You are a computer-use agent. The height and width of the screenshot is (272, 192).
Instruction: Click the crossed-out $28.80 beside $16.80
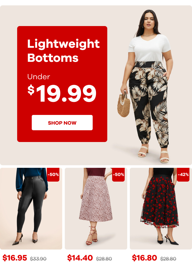[x=168, y=259]
